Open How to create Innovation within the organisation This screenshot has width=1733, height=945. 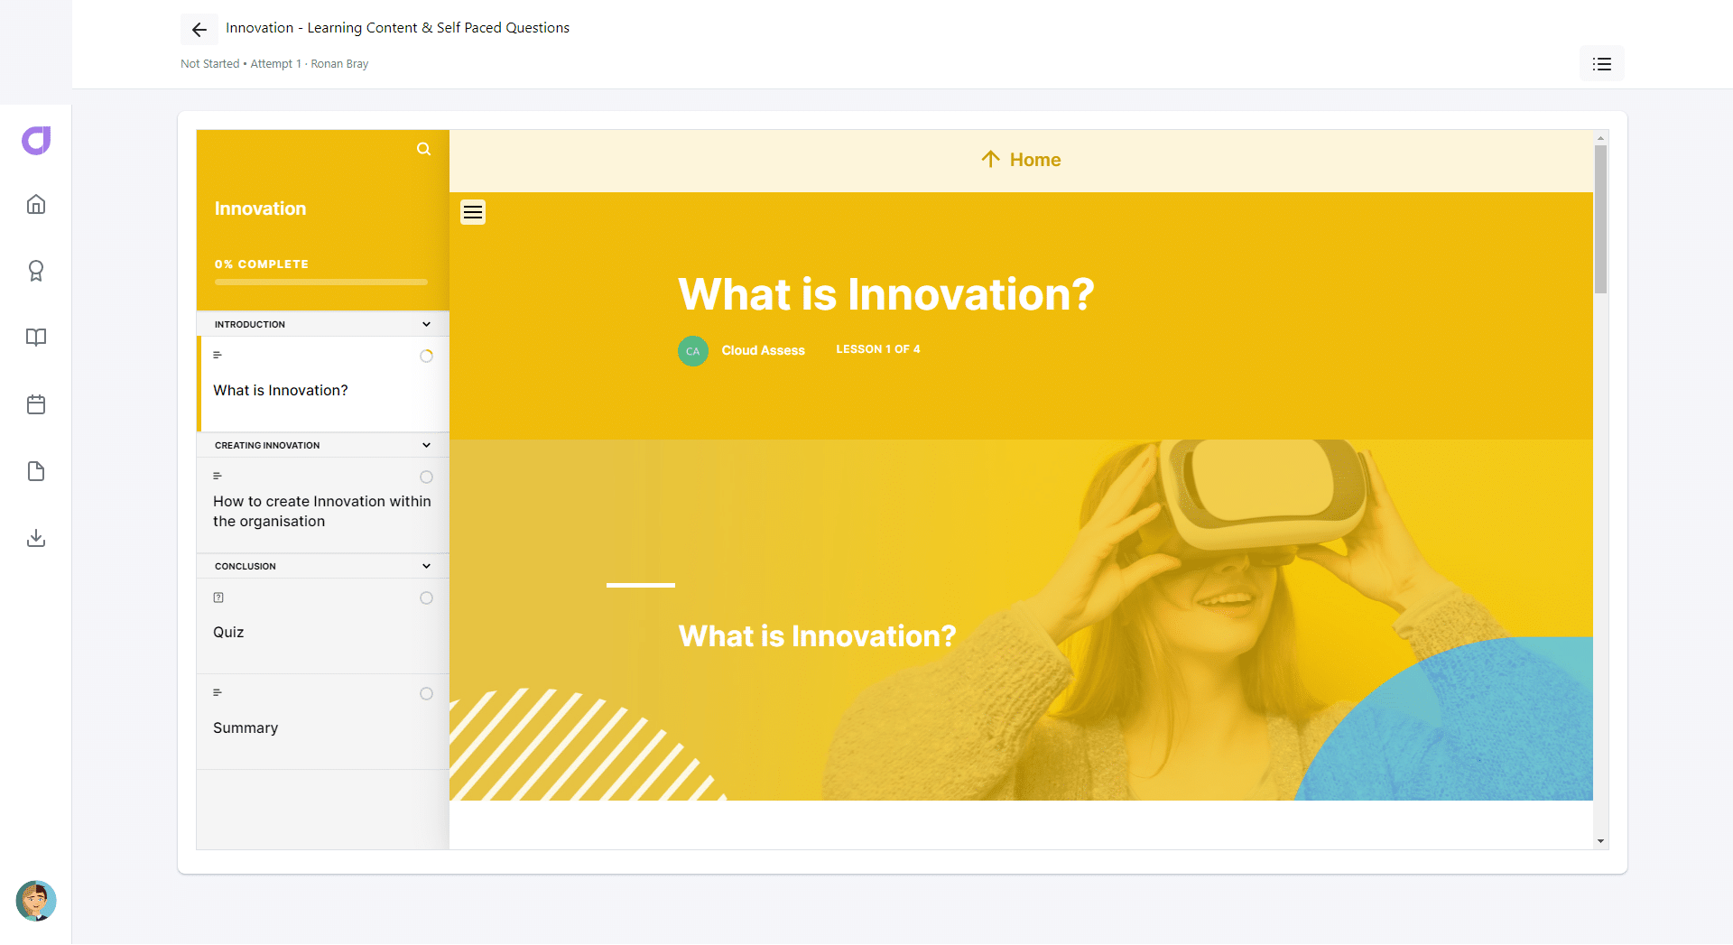pyautogui.click(x=323, y=505)
